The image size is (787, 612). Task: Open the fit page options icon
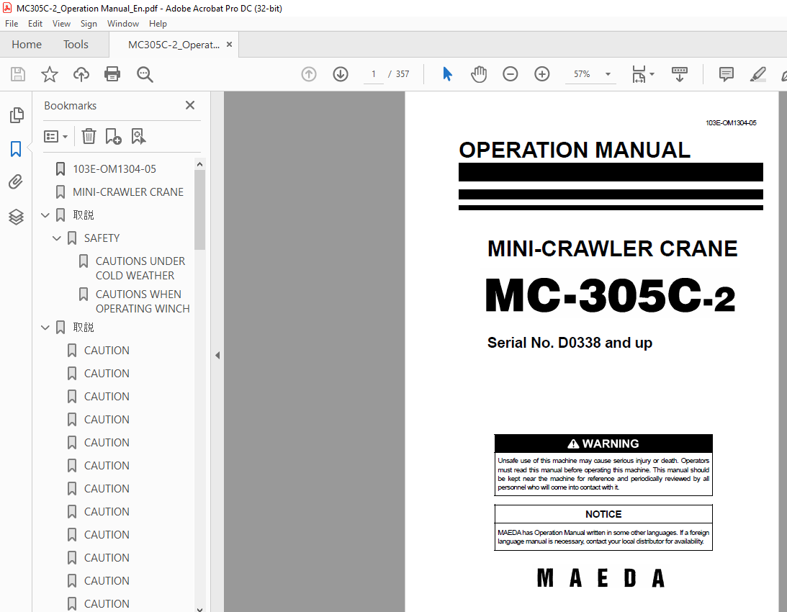pos(643,74)
